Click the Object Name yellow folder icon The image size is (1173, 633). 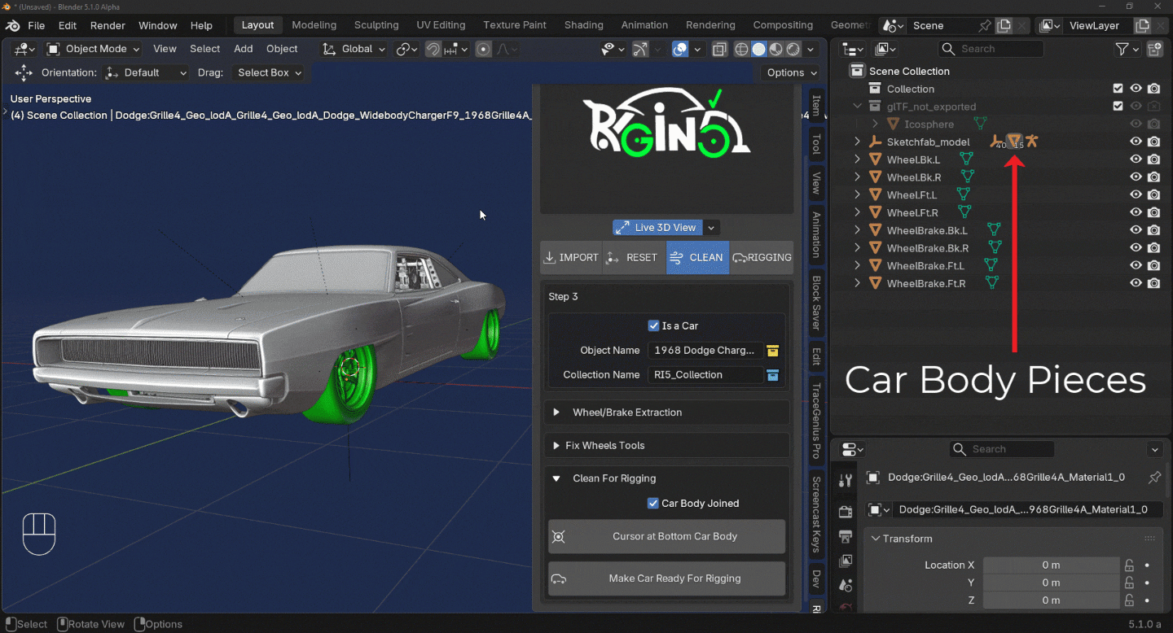(x=773, y=351)
